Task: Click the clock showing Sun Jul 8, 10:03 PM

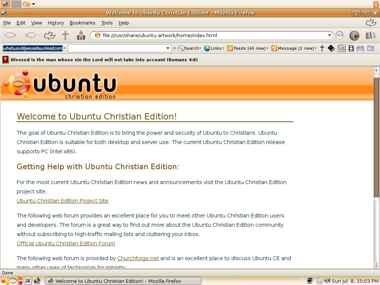Action: (355, 281)
